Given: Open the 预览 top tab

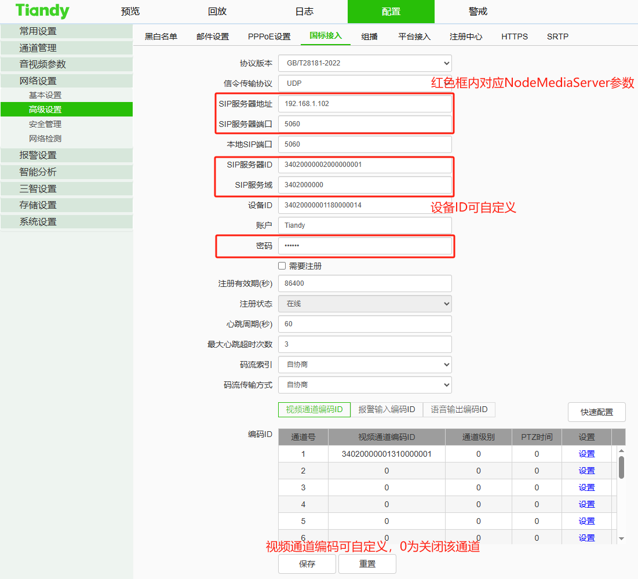Looking at the screenshot, I should [x=130, y=12].
